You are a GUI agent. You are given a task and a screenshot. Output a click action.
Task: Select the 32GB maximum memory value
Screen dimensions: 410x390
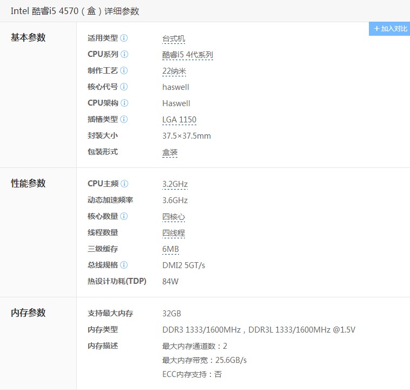click(x=171, y=314)
